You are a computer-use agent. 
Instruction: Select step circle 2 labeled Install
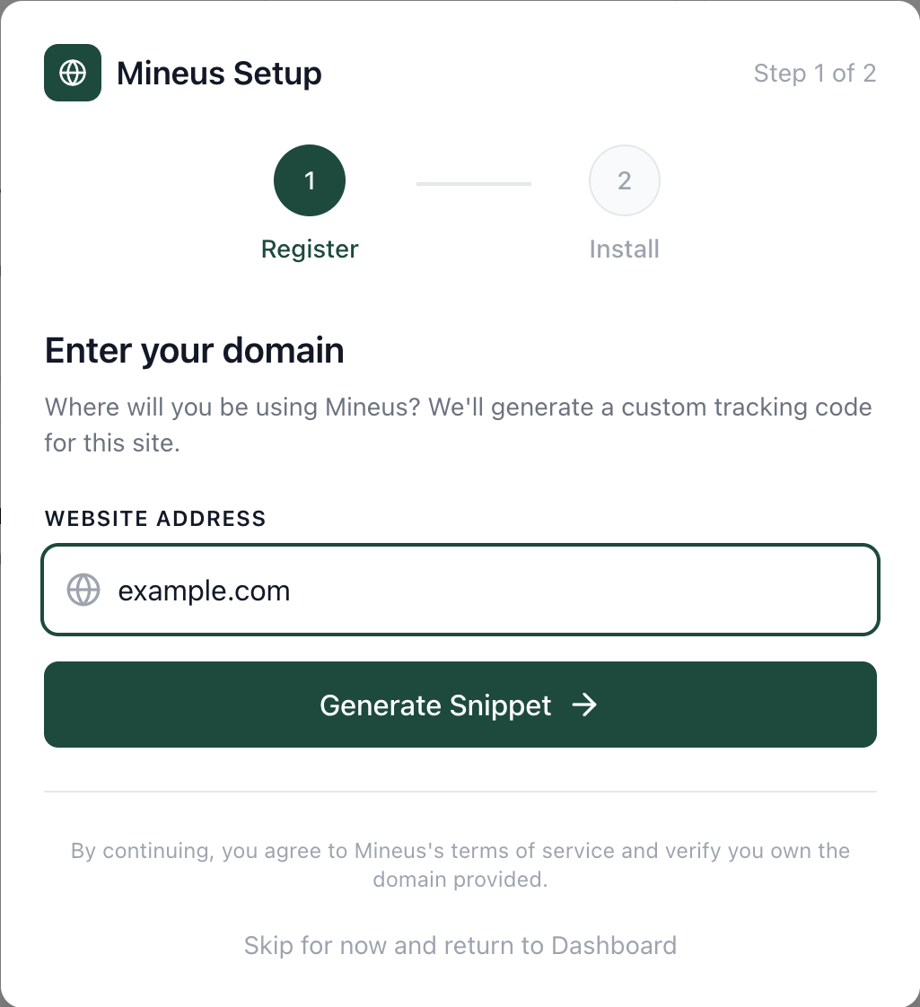coord(624,180)
